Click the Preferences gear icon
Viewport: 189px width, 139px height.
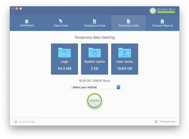tap(156, 122)
